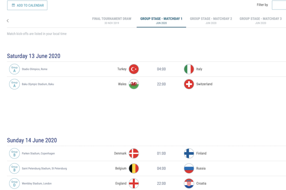
Task: Select the Wales dragon flag
Action: [134, 84]
